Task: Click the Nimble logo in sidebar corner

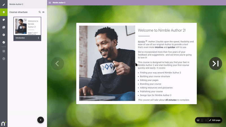Action: point(3,124)
